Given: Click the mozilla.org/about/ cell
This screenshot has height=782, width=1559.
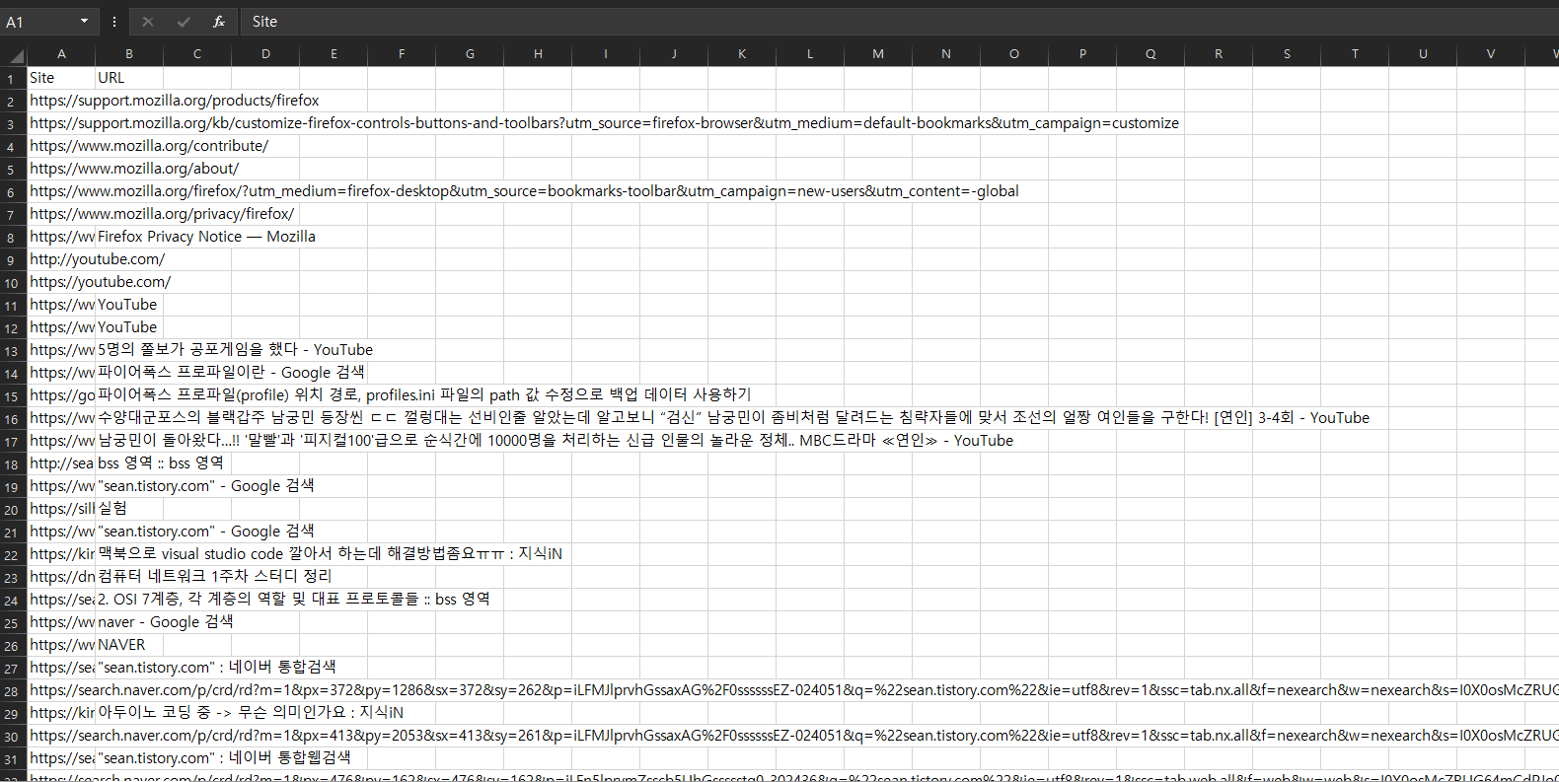Looking at the screenshot, I should click(x=134, y=169).
